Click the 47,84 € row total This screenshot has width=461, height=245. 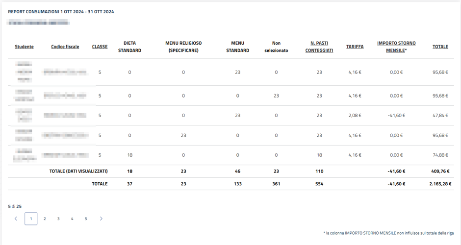(440, 116)
